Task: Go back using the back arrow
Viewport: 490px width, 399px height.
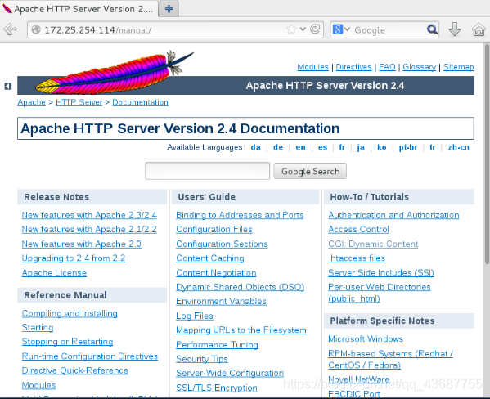Action: [x=11, y=29]
